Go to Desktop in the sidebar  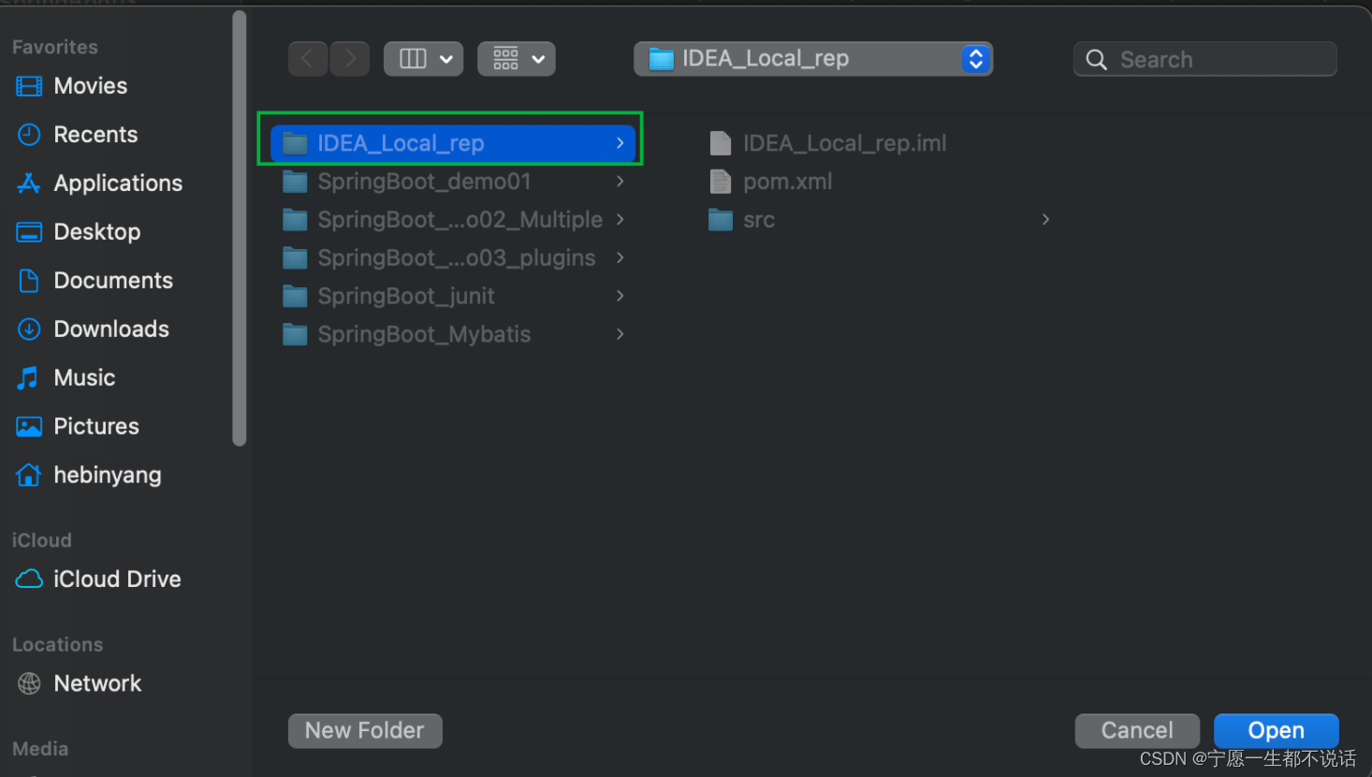[x=79, y=232]
